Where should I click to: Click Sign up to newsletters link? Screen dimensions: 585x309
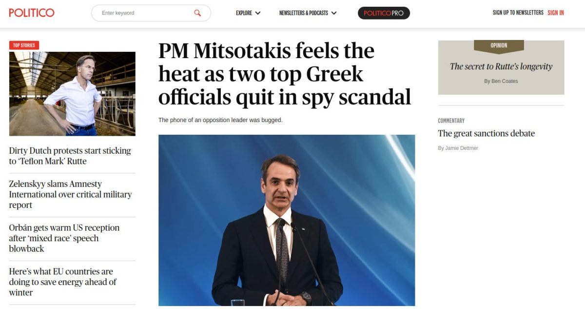pos(518,13)
